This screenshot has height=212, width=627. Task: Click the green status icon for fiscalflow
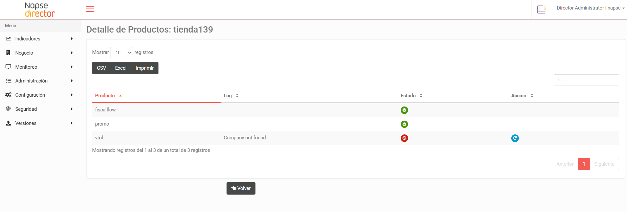tap(404, 110)
